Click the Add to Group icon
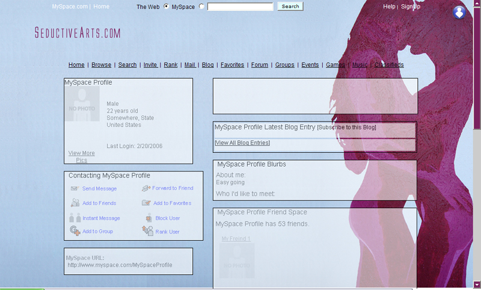Viewport: 481px width, 290px height. (x=75, y=230)
